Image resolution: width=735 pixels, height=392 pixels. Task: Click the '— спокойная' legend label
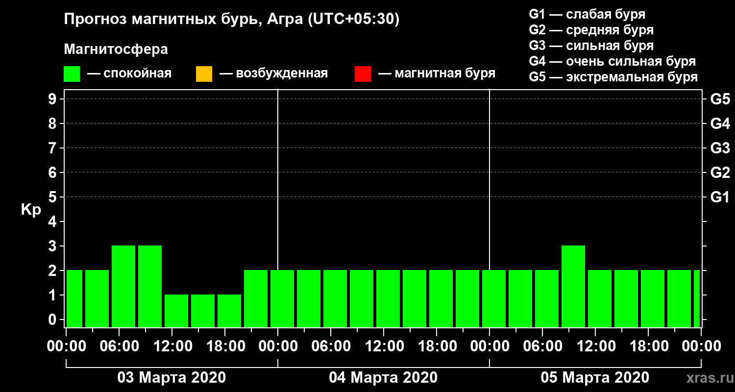tap(129, 73)
